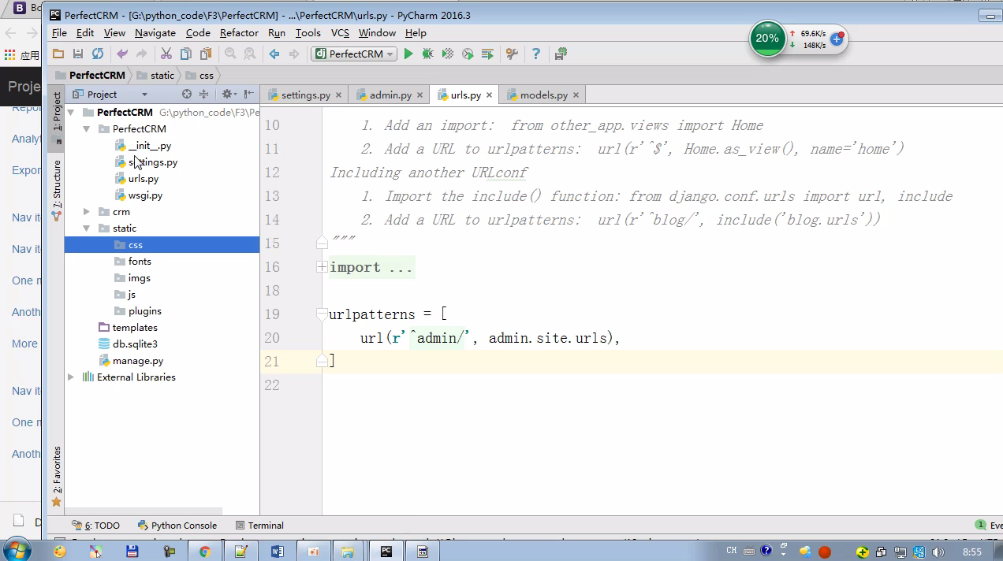Screen dimensions: 1003x561
Task: Open the Refactor menu
Action: [239, 32]
